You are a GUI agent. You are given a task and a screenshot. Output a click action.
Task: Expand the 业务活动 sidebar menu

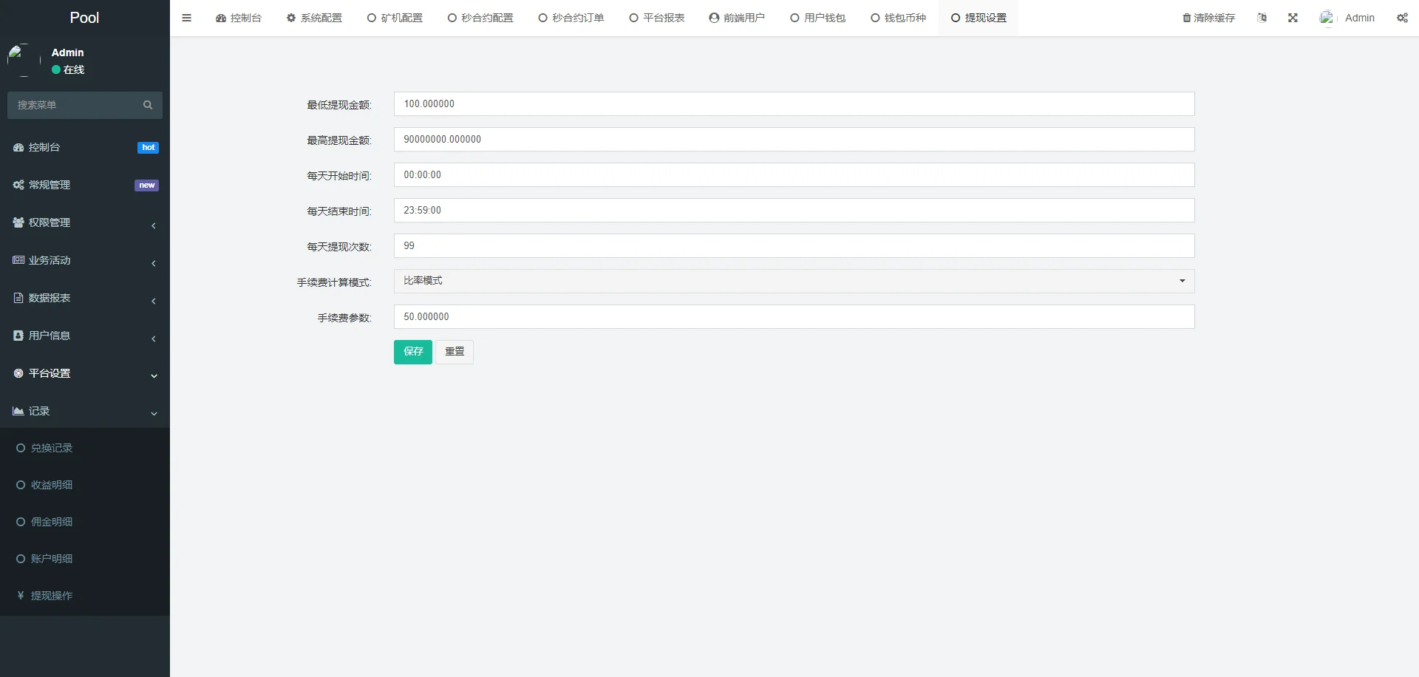click(84, 260)
